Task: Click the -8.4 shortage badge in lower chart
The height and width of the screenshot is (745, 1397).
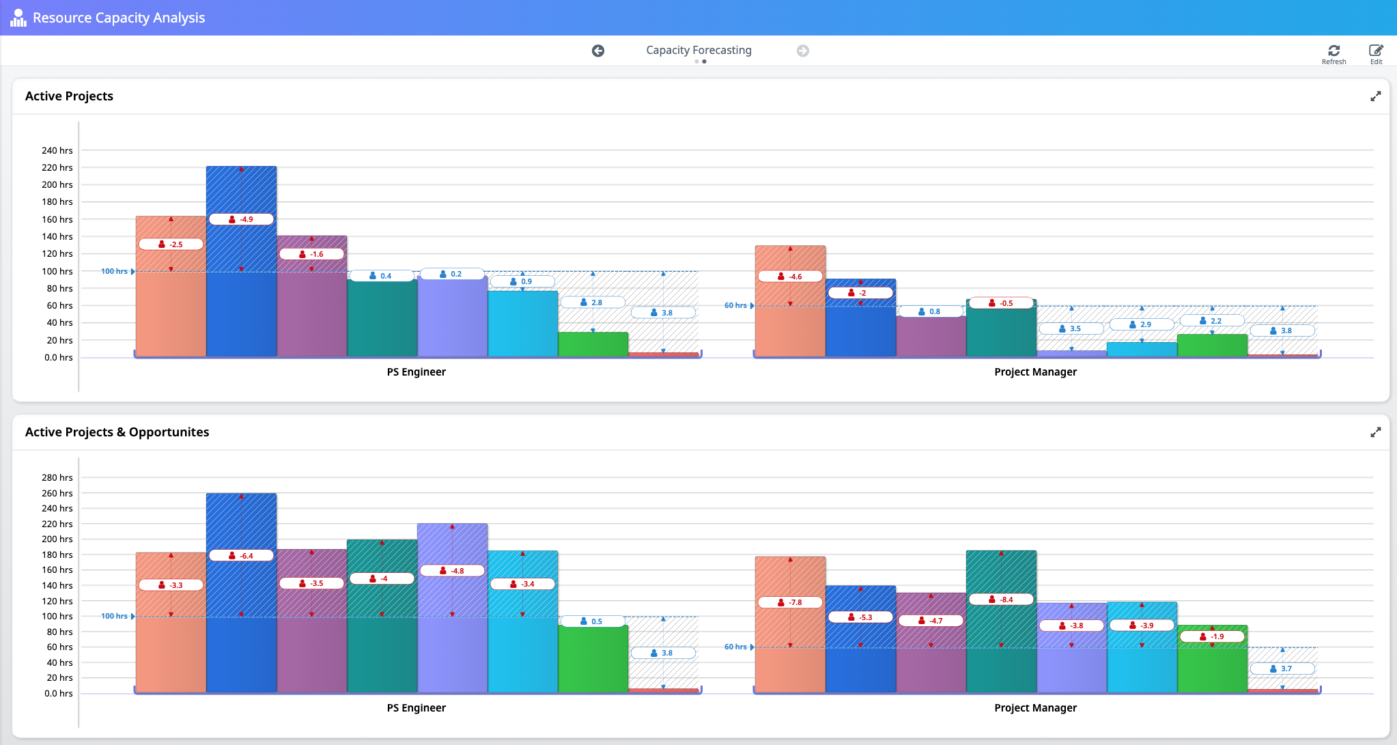Action: click(1001, 600)
